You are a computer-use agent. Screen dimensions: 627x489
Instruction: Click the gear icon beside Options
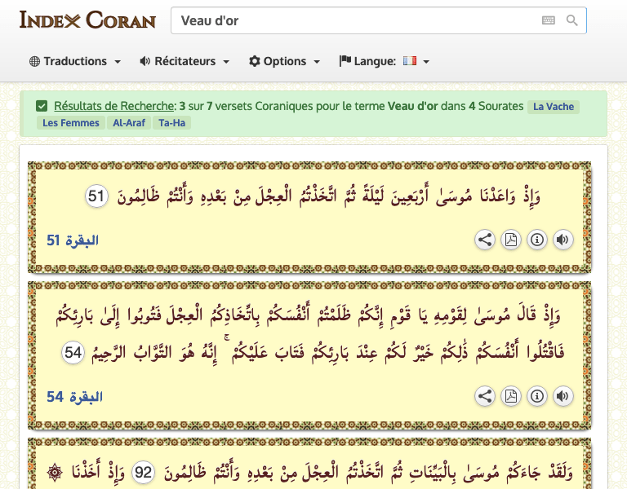tap(255, 61)
